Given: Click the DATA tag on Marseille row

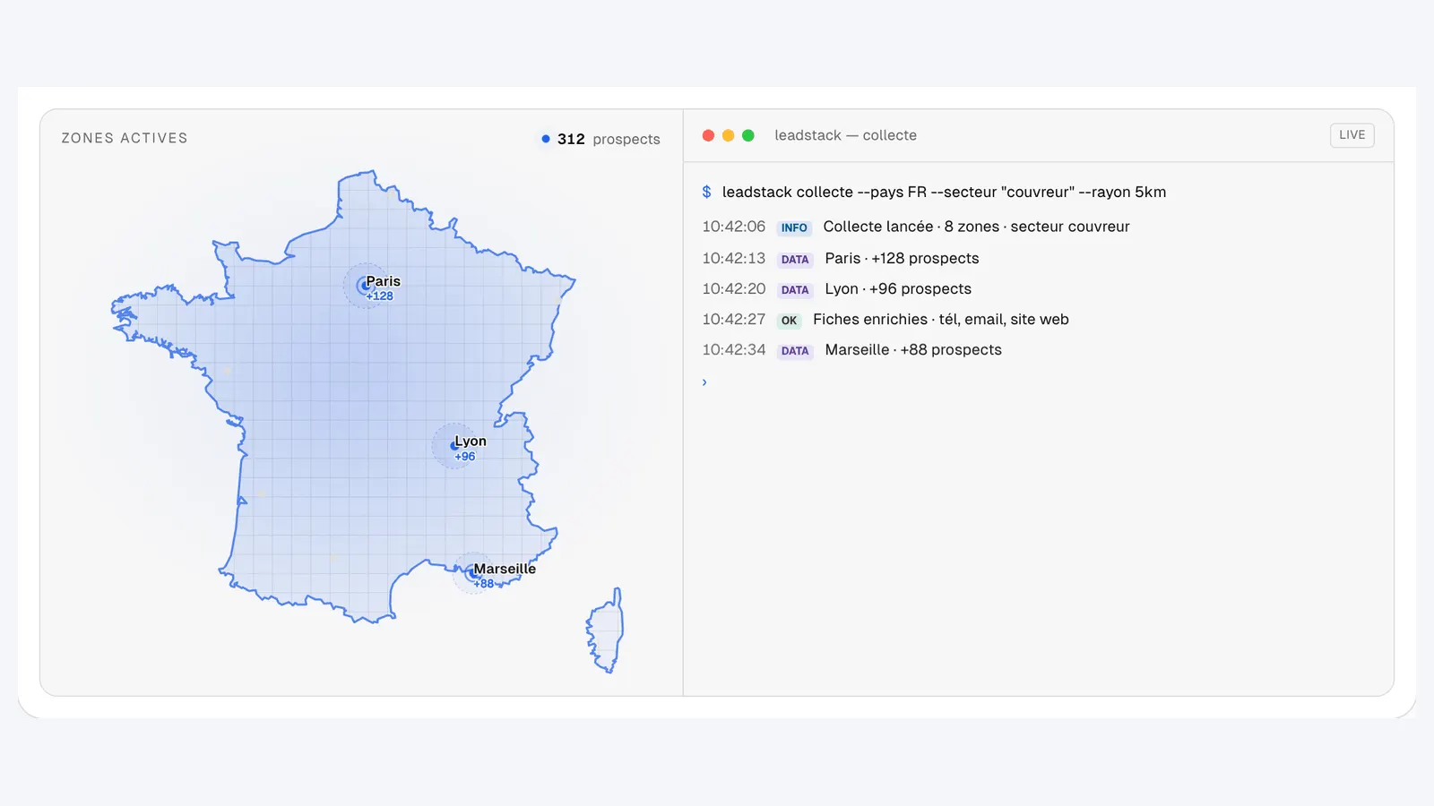Looking at the screenshot, I should 795,350.
